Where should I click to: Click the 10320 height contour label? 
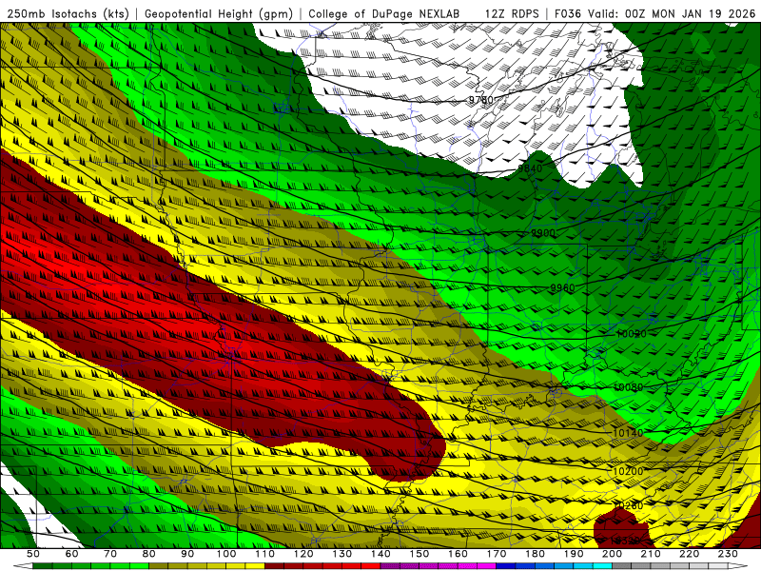click(x=625, y=541)
